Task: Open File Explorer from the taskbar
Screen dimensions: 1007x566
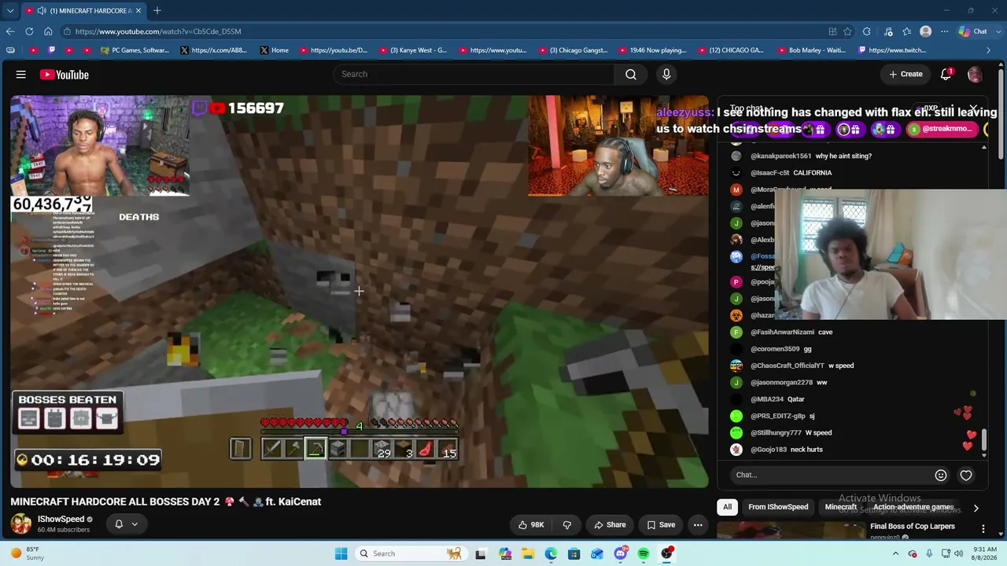Action: 528,553
